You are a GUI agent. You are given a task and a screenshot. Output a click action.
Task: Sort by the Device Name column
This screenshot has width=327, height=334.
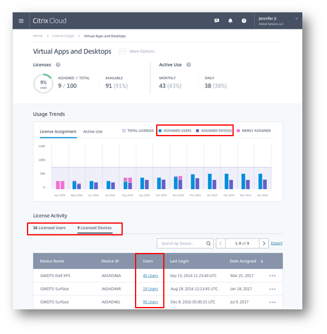52,261
